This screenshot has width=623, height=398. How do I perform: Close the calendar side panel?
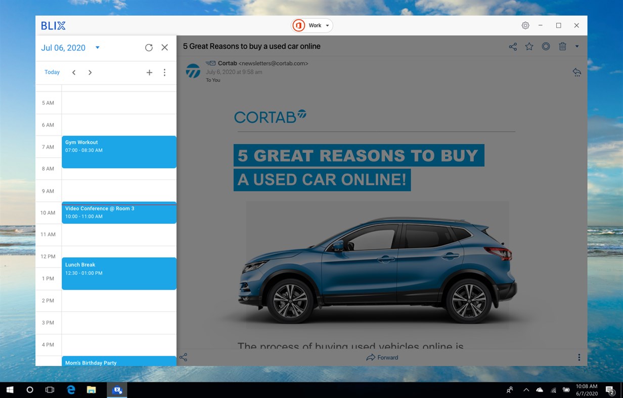[165, 48]
